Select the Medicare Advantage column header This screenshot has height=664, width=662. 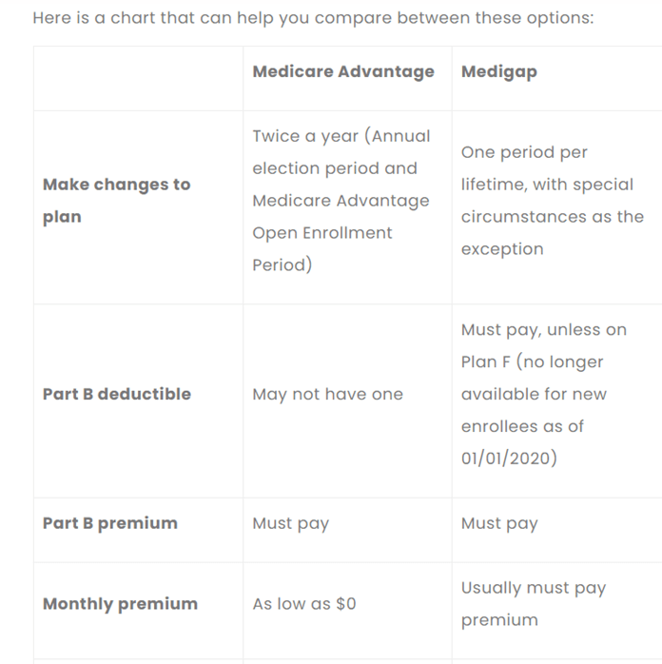(342, 71)
